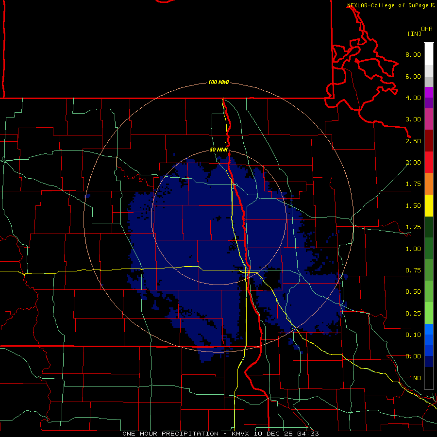Click the [IN] units label

(415, 34)
